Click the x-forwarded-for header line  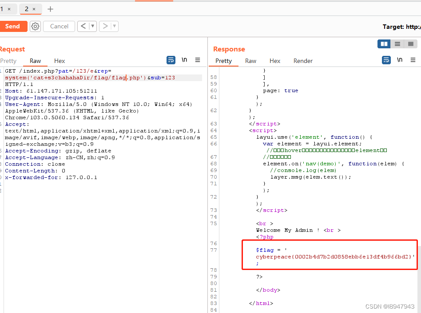(51, 178)
